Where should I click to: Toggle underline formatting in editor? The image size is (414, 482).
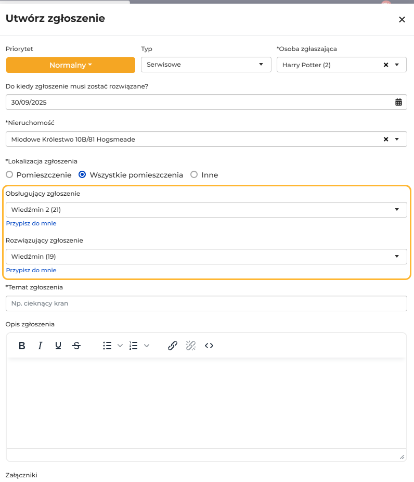click(x=58, y=346)
